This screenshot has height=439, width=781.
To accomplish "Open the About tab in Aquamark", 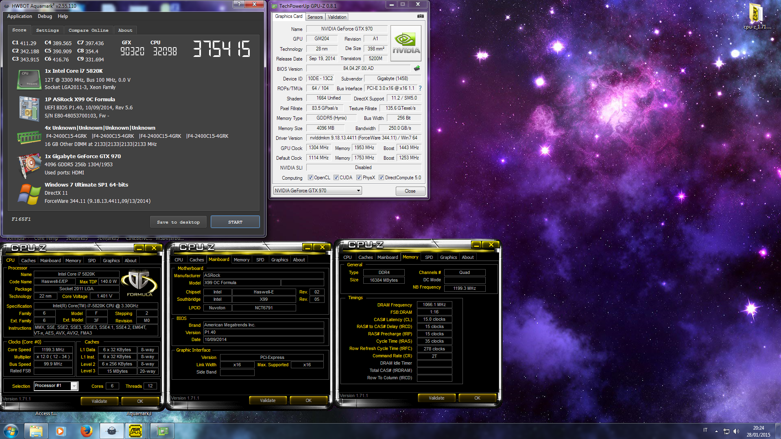I will click(125, 30).
